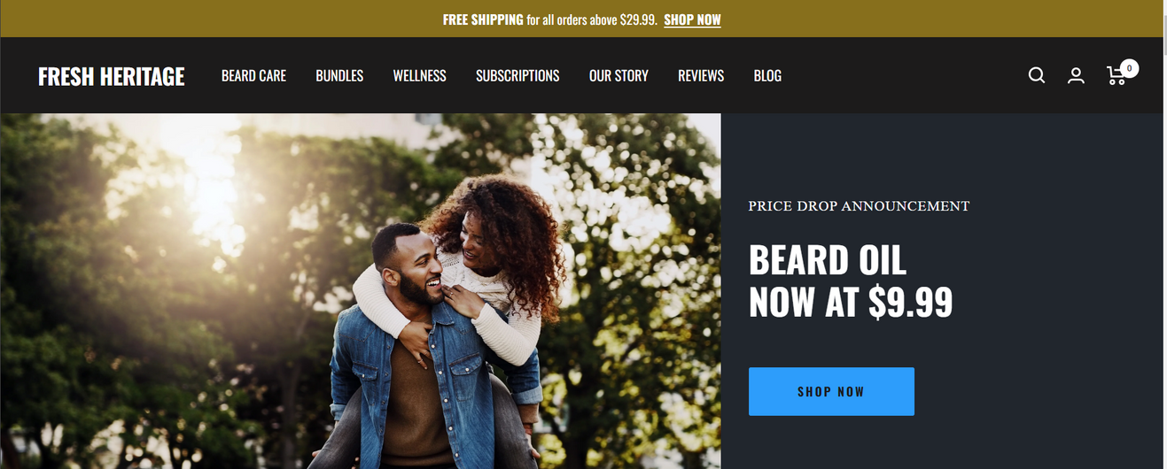Visit the Our Story page

pyautogui.click(x=619, y=76)
